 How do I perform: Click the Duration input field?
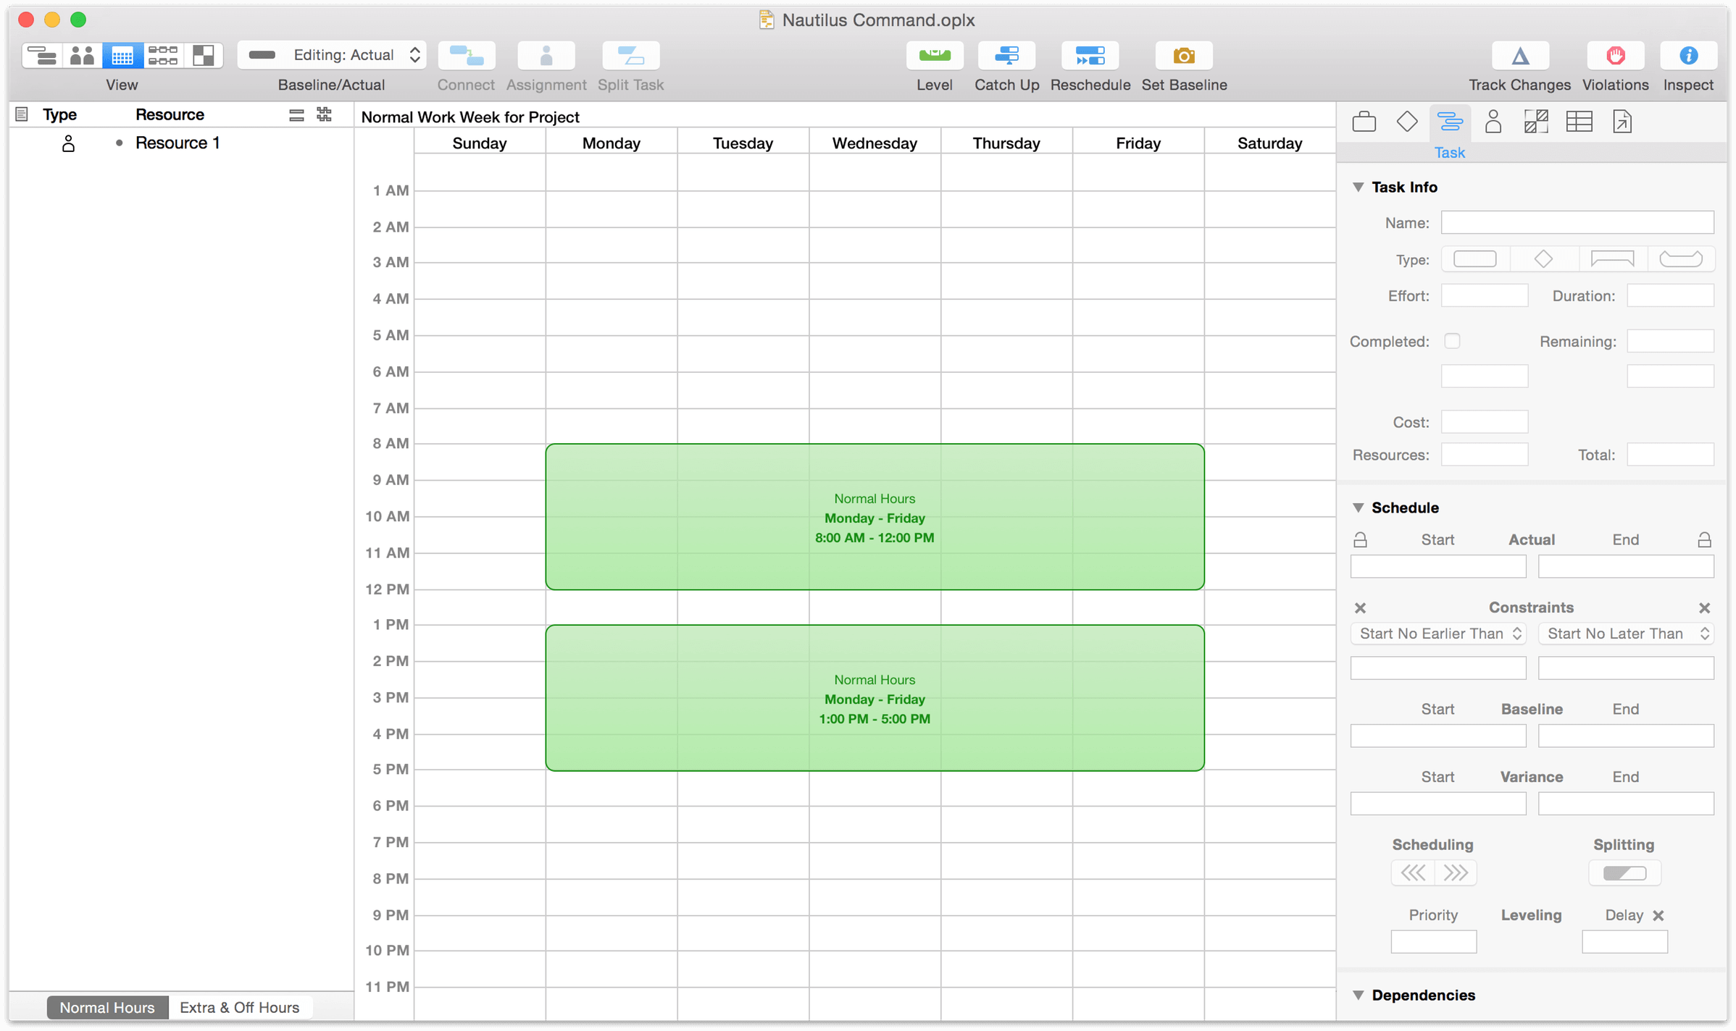(x=1670, y=295)
